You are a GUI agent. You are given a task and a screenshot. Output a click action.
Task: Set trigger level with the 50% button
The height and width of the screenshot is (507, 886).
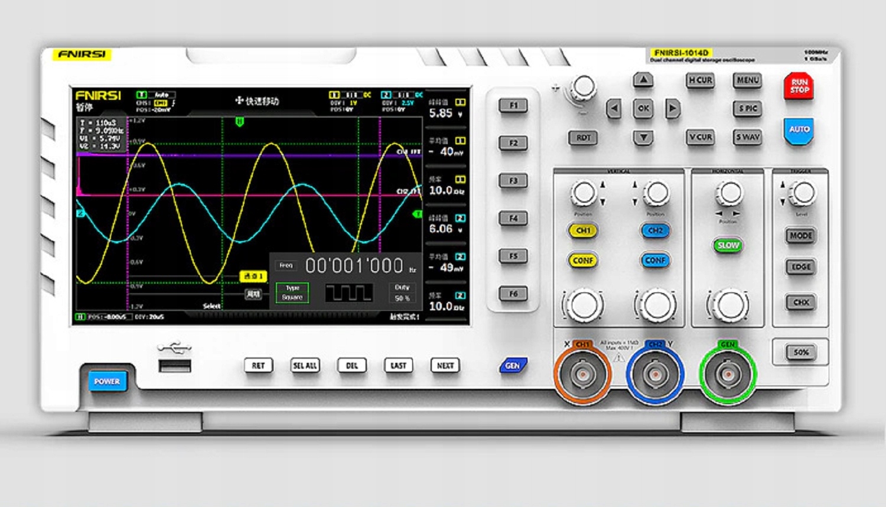pyautogui.click(x=801, y=353)
